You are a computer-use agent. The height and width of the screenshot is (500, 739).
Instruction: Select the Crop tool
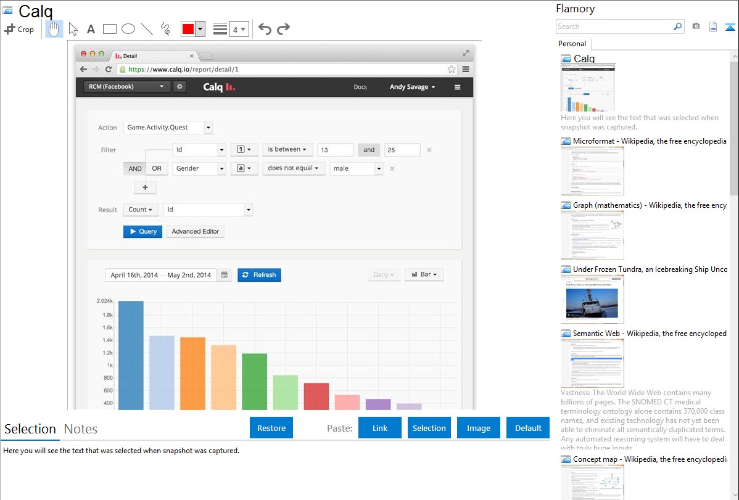(19, 29)
